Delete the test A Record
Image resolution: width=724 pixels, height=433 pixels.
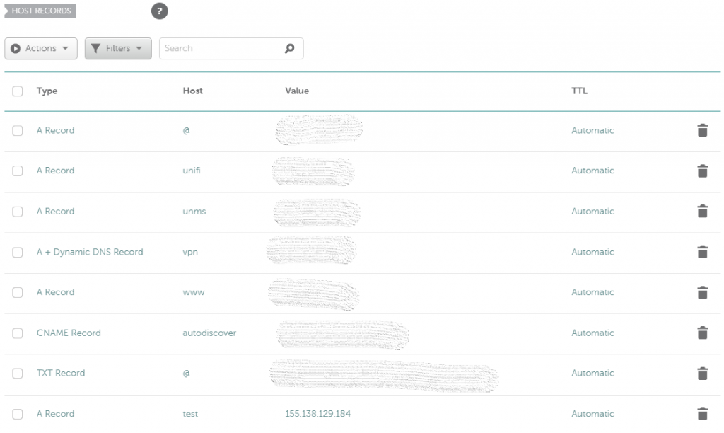pyautogui.click(x=702, y=414)
